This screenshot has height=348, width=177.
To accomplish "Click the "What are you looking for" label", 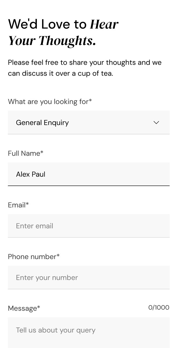I will click(50, 101).
